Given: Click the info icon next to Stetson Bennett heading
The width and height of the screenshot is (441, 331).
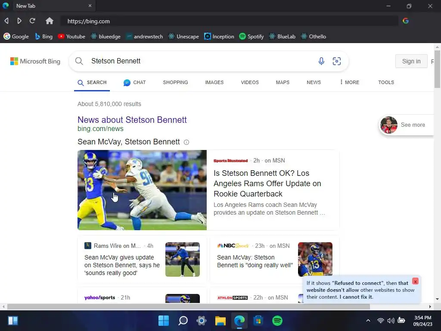Looking at the screenshot, I should pyautogui.click(x=186, y=142).
